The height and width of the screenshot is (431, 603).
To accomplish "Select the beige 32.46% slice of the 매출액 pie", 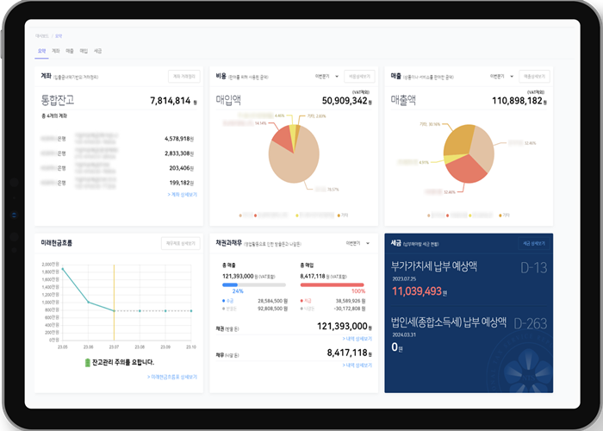I will coord(483,149).
